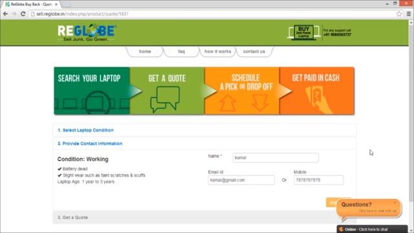Click the Get Paid in Cash step
The image size is (414, 233).
(317, 91)
